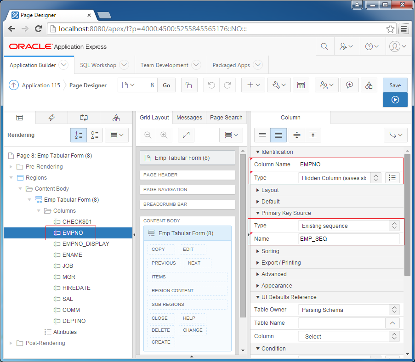This screenshot has width=415, height=362.
Task: Open the help question mark menu
Action: 372,46
